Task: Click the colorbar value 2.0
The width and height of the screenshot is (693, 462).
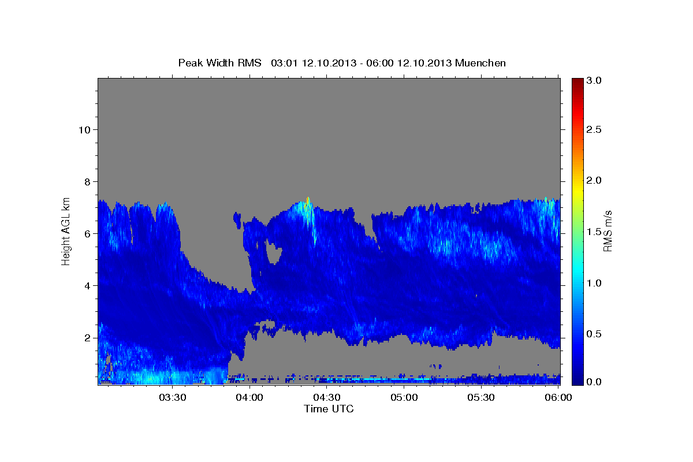Action: pyautogui.click(x=595, y=181)
